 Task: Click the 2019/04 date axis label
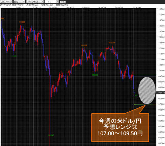point(102,8)
